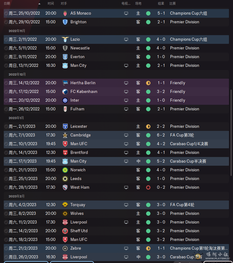The width and height of the screenshot is (233, 263).
Task: Toggle the checkmark beside 13/11/2022 Man City fixture
Action: [x=6, y=66]
